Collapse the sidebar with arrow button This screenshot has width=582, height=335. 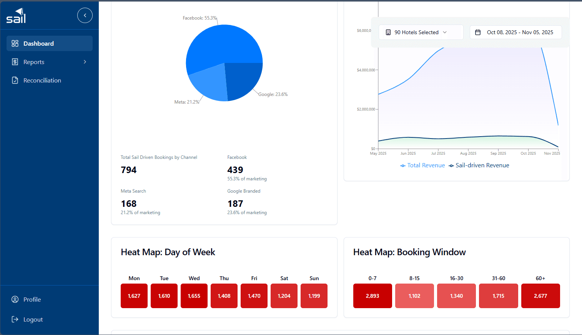pos(85,15)
